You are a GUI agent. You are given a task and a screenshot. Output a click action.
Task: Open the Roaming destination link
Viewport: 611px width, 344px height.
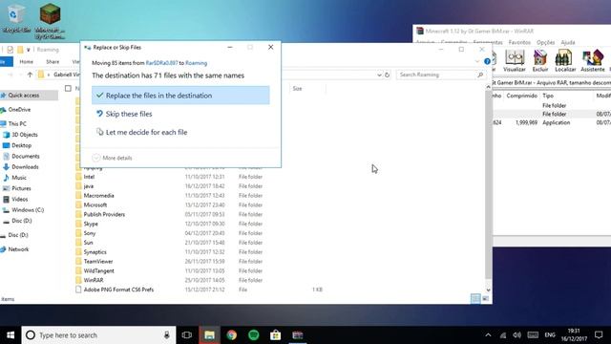pos(196,63)
